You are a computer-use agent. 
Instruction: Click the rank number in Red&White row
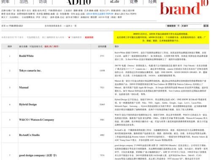[10, 56]
